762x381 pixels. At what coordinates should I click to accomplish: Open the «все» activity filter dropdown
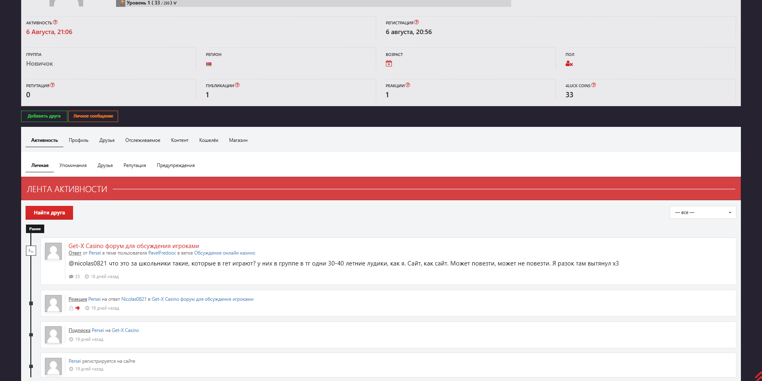coord(703,212)
